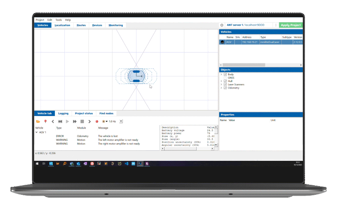Stop playback with the square stop icon
The height and width of the screenshot is (210, 337).
click(x=82, y=121)
